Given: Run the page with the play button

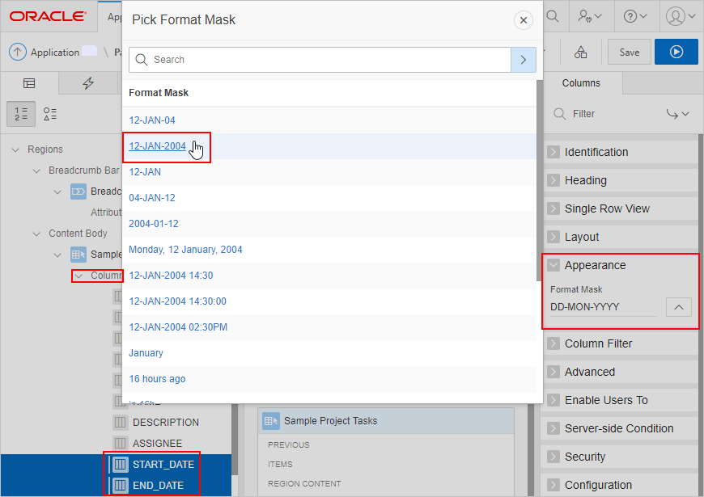Looking at the screenshot, I should pyautogui.click(x=676, y=51).
